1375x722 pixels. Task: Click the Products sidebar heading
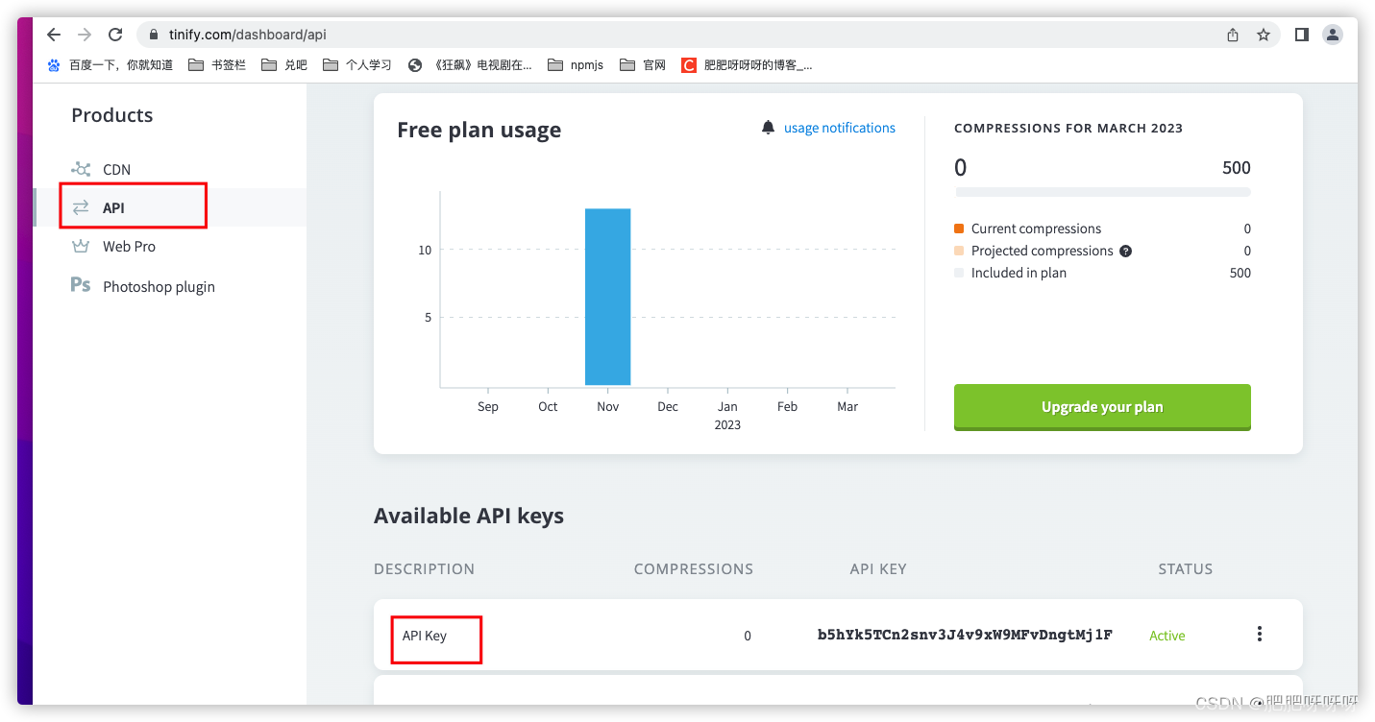111,115
